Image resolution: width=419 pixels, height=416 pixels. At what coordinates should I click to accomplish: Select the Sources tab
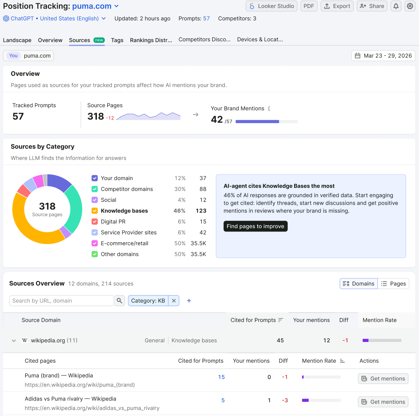[86, 40]
